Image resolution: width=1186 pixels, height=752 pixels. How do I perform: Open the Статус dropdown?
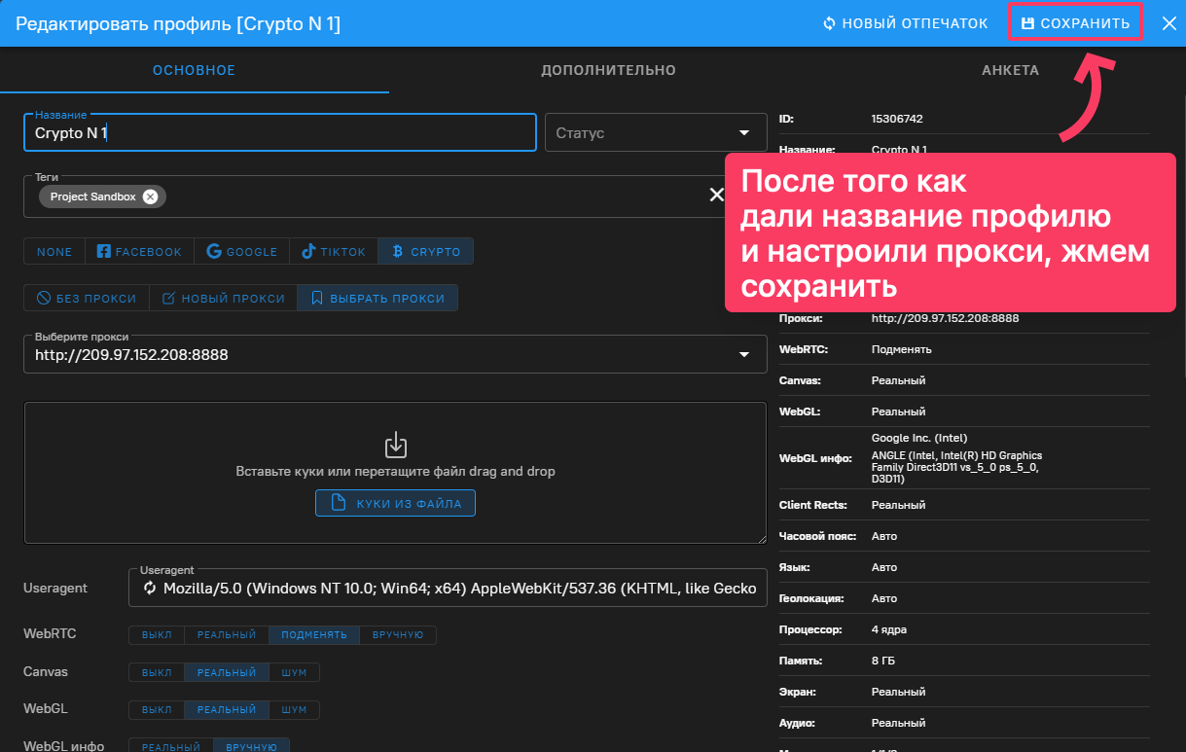tap(656, 132)
